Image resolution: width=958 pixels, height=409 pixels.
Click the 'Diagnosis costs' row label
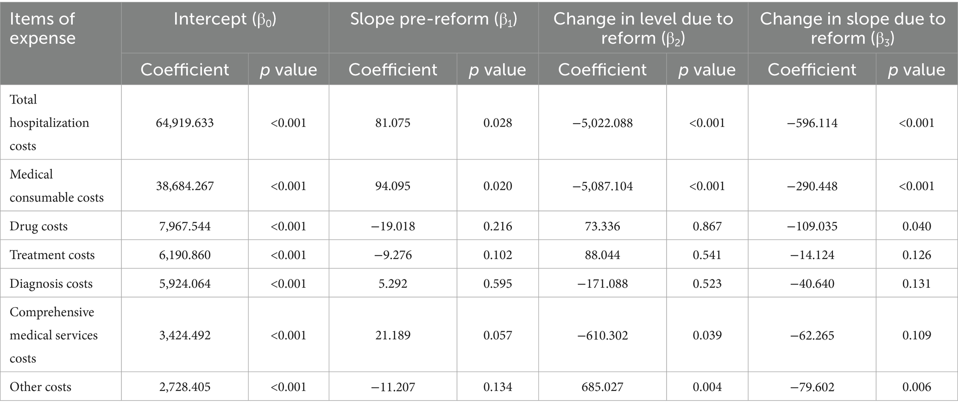click(x=51, y=284)
